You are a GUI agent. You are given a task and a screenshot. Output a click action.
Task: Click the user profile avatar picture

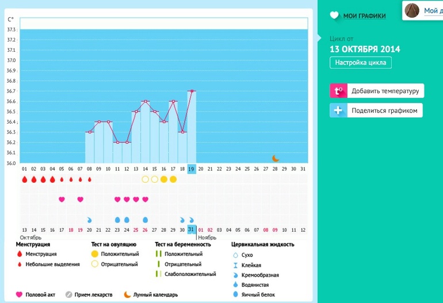point(412,10)
